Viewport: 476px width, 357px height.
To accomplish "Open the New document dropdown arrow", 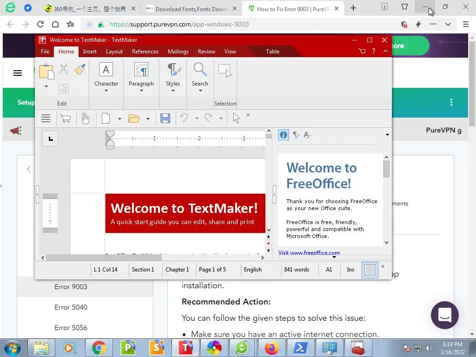I will click(x=119, y=119).
